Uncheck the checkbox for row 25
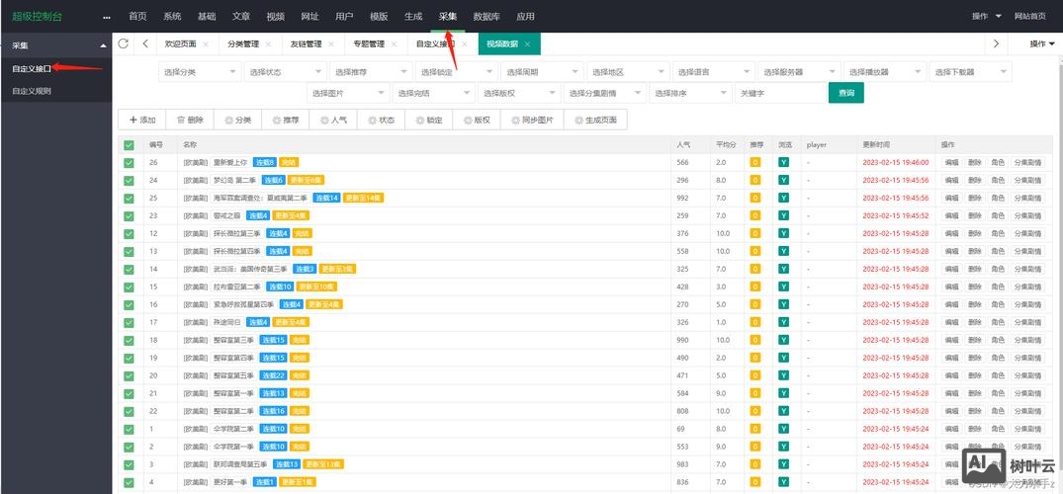Image resolution: width=1063 pixels, height=494 pixels. point(129,198)
